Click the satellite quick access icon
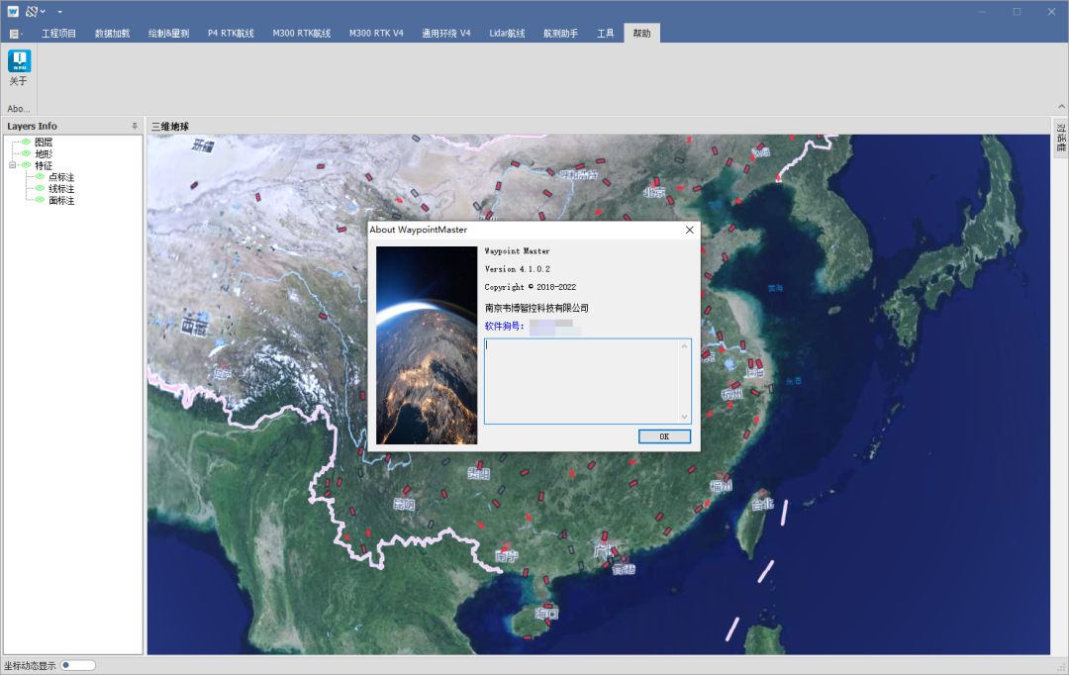Image resolution: width=1069 pixels, height=675 pixels. click(32, 11)
